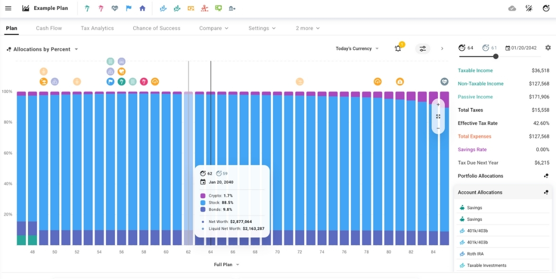Toggle Portfolio Allocations chart view
This screenshot has width=556, height=279.
coord(546,176)
